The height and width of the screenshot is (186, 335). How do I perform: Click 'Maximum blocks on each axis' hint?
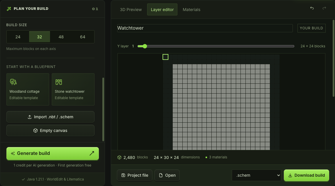coord(31,49)
